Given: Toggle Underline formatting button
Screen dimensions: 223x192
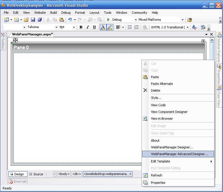Looking at the screenshot, I should [94, 27].
